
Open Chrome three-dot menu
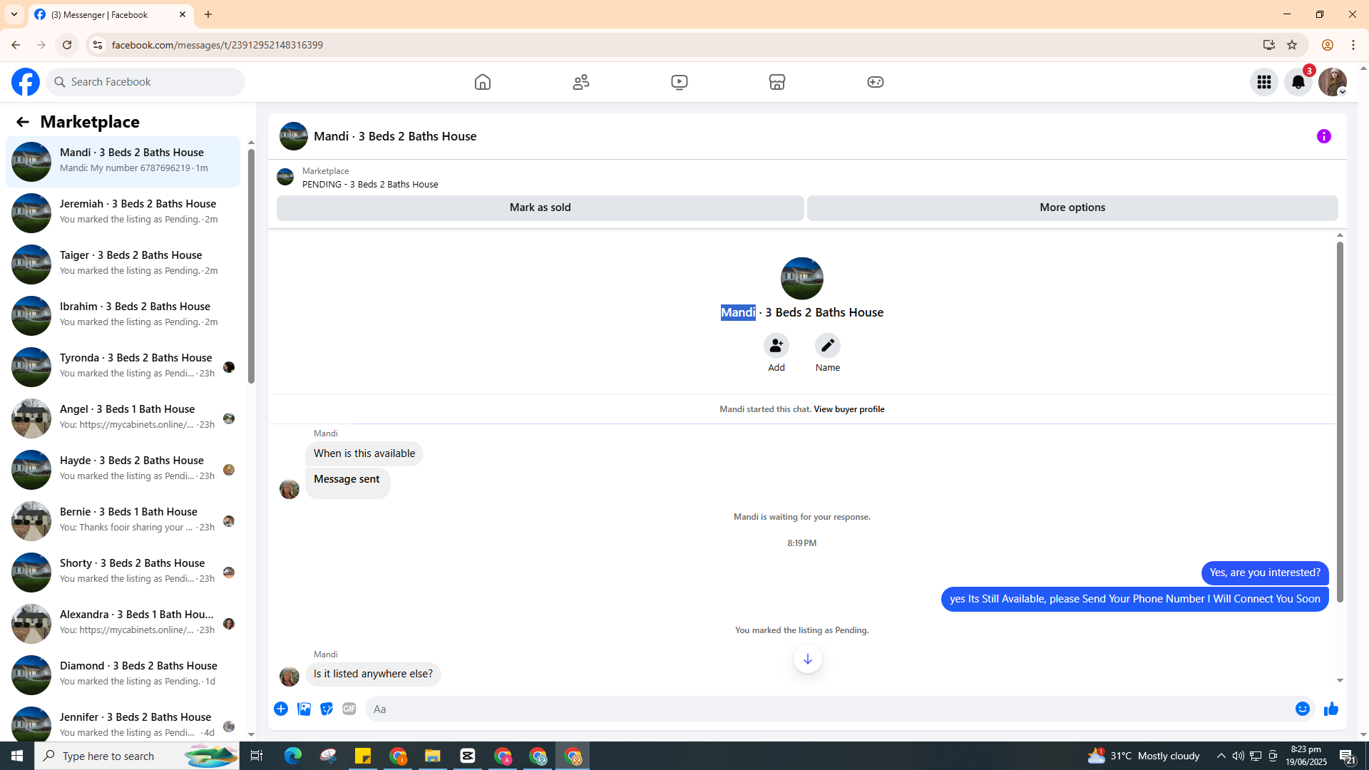tap(1353, 45)
